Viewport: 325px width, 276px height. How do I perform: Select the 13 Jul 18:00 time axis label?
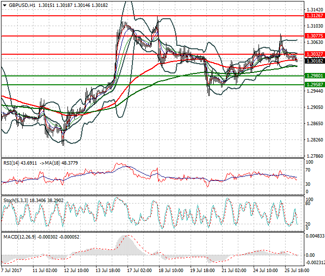pos(108,271)
